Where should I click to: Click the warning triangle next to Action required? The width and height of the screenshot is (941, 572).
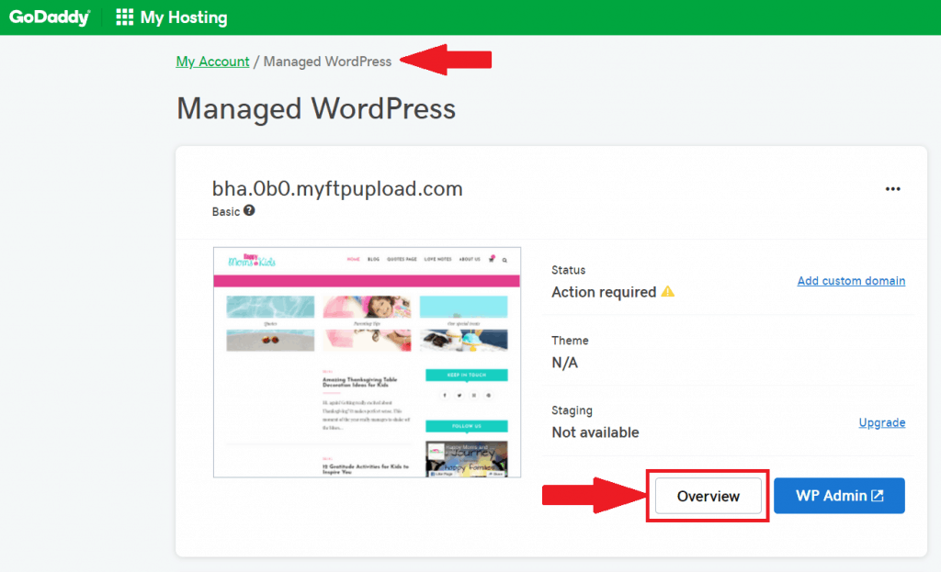coord(668,292)
